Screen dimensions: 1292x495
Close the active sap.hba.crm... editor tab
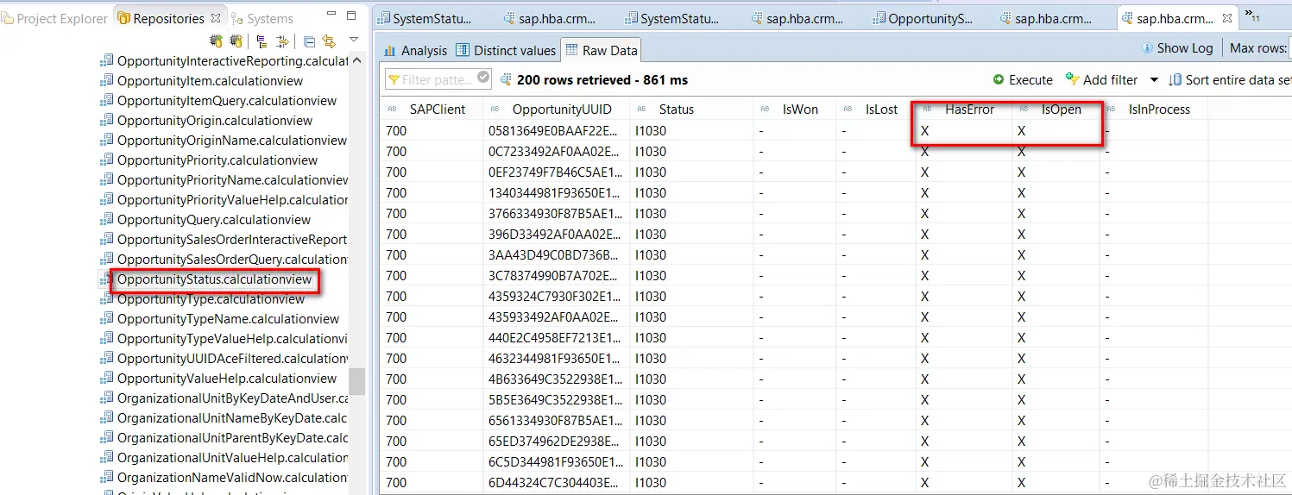(1226, 18)
